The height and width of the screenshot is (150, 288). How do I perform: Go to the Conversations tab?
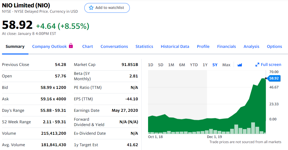114,46
